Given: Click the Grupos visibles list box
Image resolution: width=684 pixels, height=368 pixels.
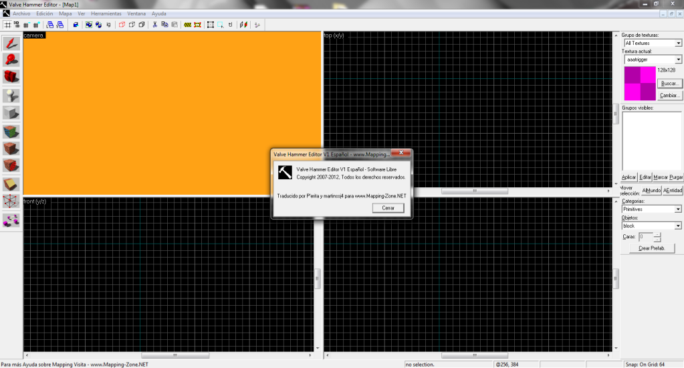Looking at the screenshot, I should coord(651,141).
